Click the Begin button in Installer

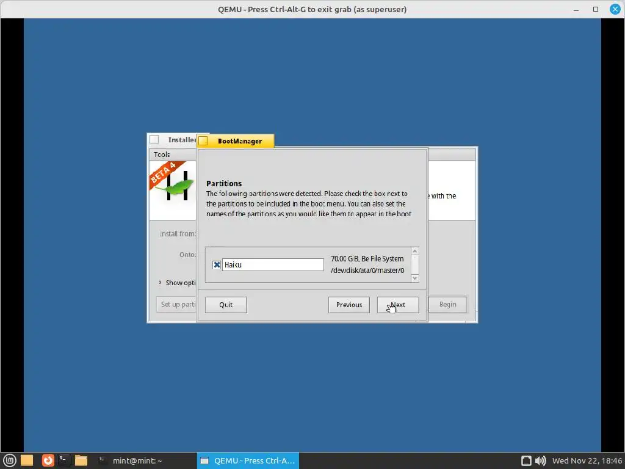[x=447, y=304]
